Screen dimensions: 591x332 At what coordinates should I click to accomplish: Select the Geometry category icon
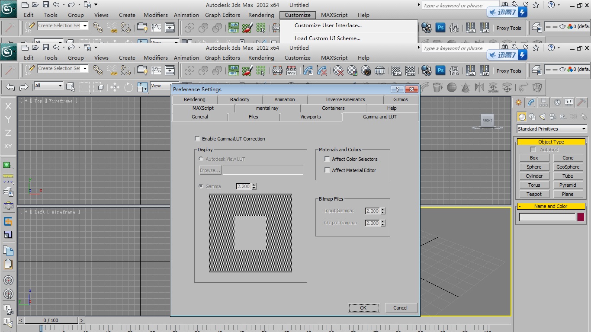[x=522, y=117]
